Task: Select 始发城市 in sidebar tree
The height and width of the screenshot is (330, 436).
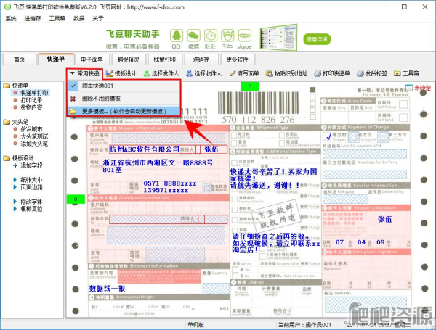Action: [31, 129]
